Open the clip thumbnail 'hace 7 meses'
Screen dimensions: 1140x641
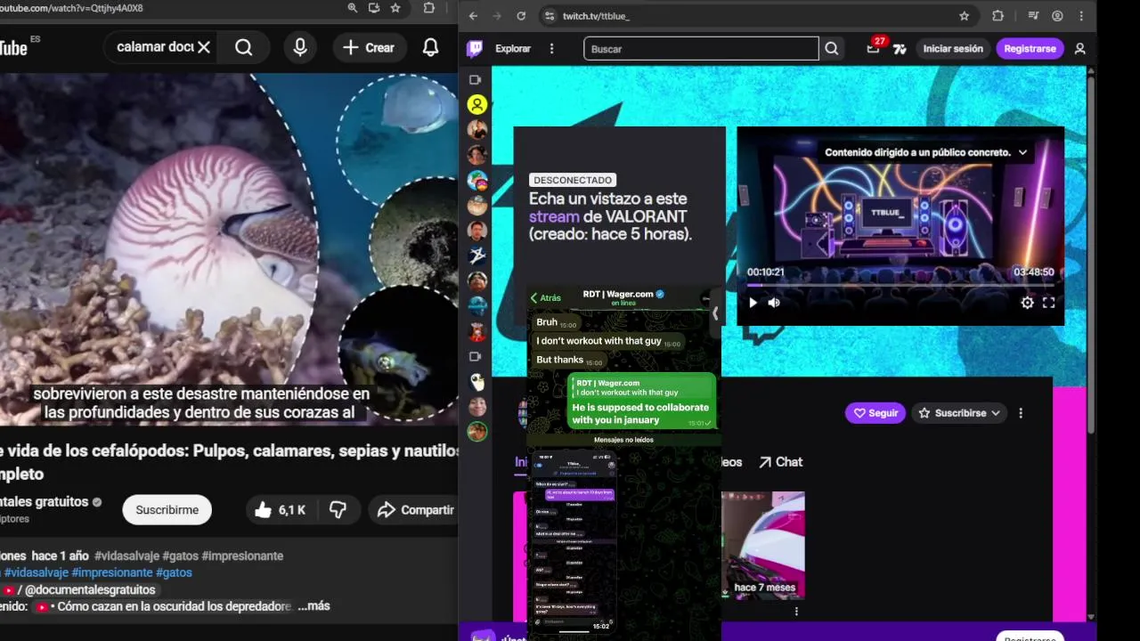(x=763, y=545)
